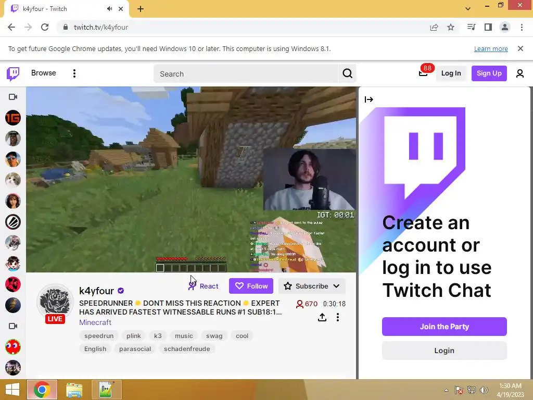This screenshot has width=533, height=400.
Task: Focus the Twitch Search field
Action: pyautogui.click(x=246, y=73)
